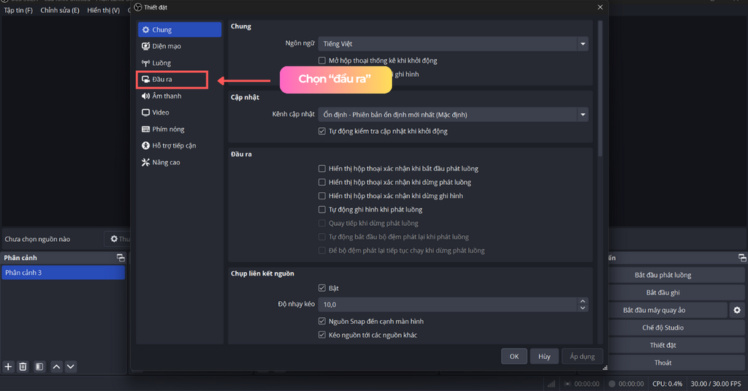Click the Chưa chọn nguồn nào label

pos(37,239)
